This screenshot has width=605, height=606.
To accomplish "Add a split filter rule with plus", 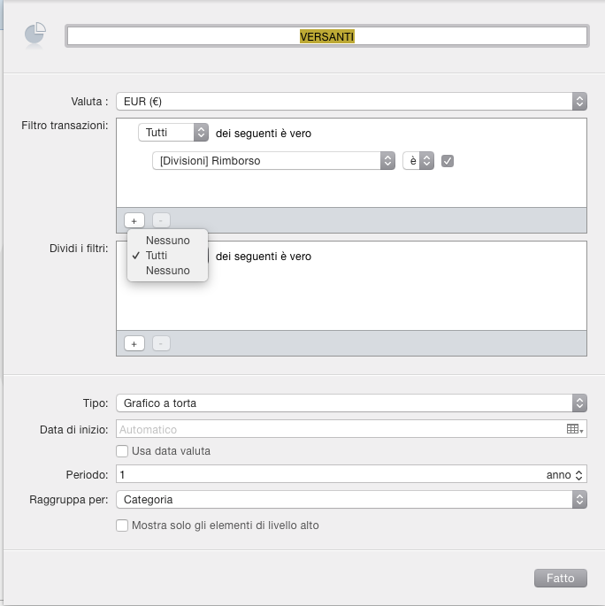I will tap(134, 343).
